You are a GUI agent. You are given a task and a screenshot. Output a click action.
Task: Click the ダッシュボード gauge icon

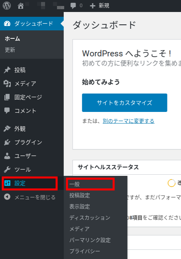point(7,24)
